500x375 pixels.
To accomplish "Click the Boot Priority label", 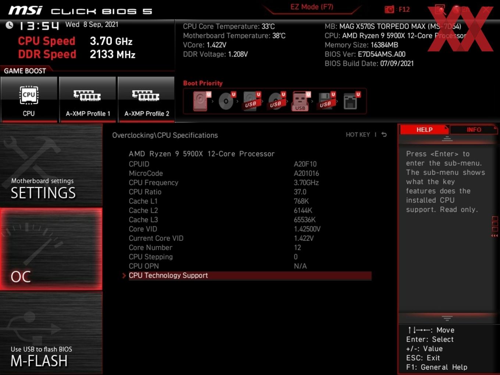I will pyautogui.click(x=203, y=83).
